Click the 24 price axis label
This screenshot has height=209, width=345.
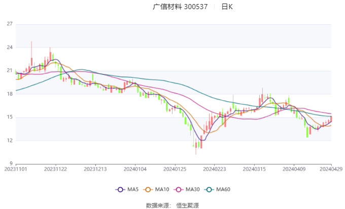10,48
